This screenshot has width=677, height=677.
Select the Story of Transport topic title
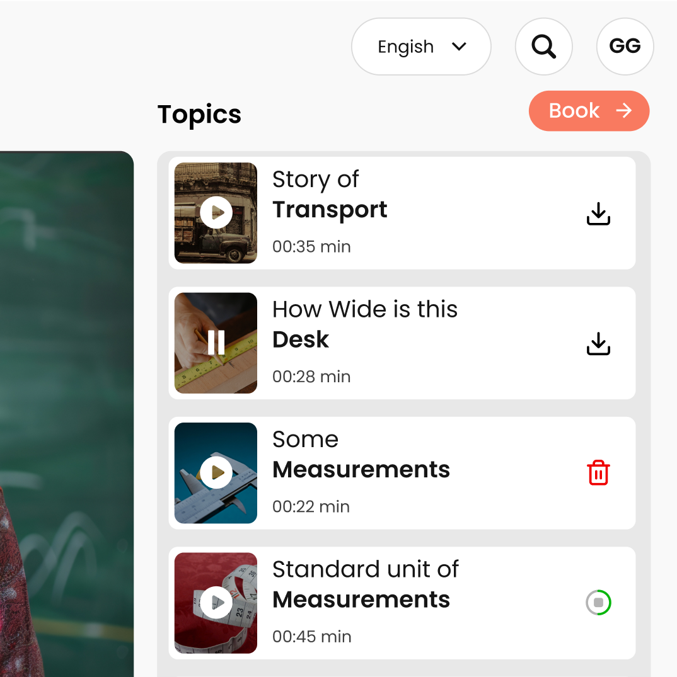(x=330, y=195)
